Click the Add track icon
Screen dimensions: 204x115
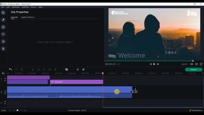(3, 73)
